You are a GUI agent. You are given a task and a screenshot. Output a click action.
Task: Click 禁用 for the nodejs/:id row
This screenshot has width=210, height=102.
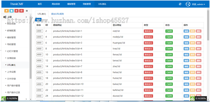coord(192,37)
